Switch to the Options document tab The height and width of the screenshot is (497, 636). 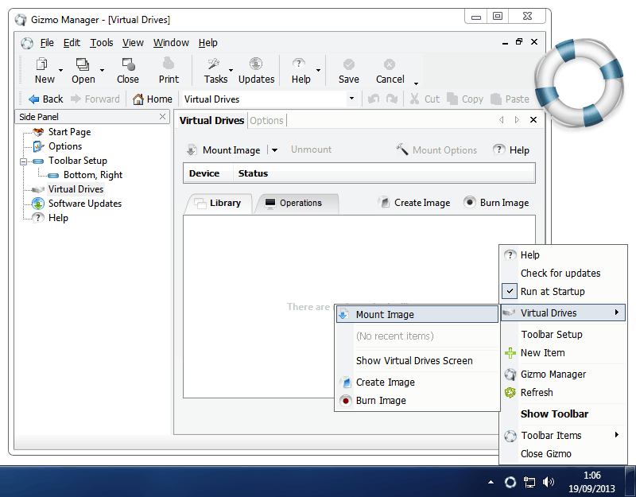266,121
